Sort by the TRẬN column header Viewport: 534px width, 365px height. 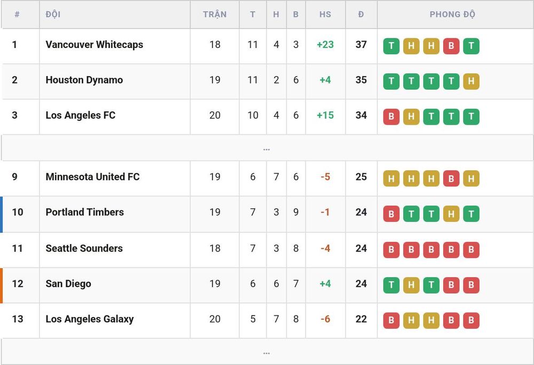(215, 14)
